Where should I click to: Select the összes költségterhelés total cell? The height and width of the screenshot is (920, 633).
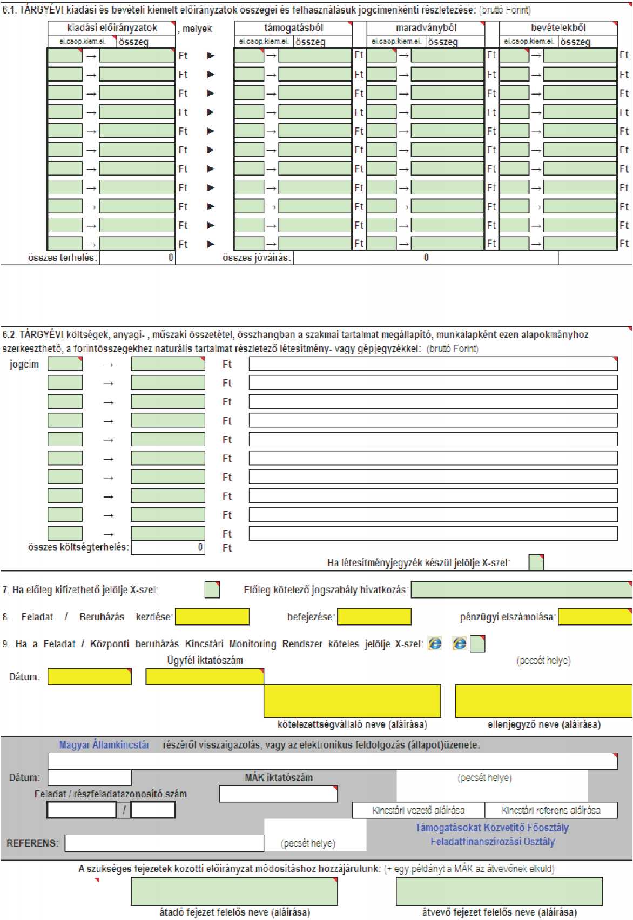click(168, 547)
